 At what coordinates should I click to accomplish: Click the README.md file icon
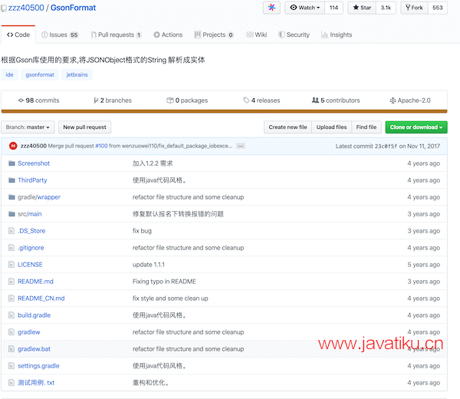tap(11, 282)
